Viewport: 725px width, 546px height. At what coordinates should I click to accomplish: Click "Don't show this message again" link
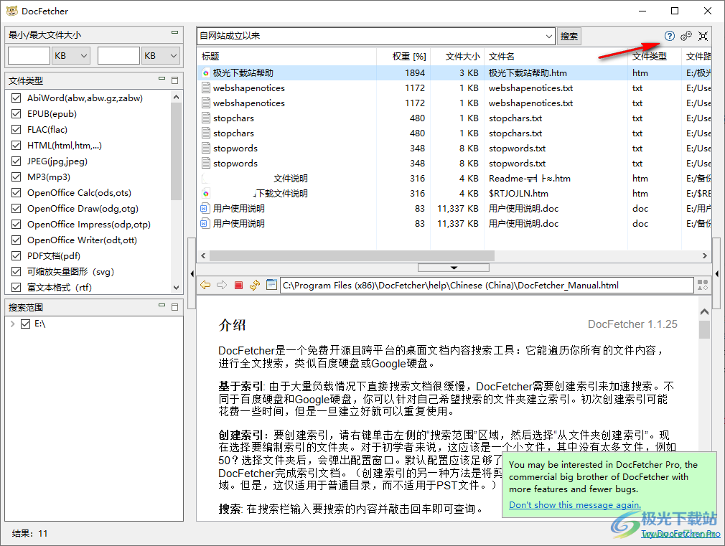pos(575,505)
